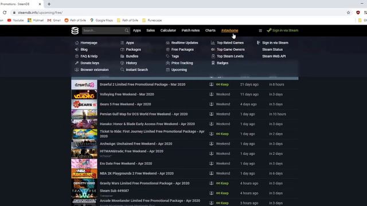Click install icon in Gears 5 row

(212, 104)
